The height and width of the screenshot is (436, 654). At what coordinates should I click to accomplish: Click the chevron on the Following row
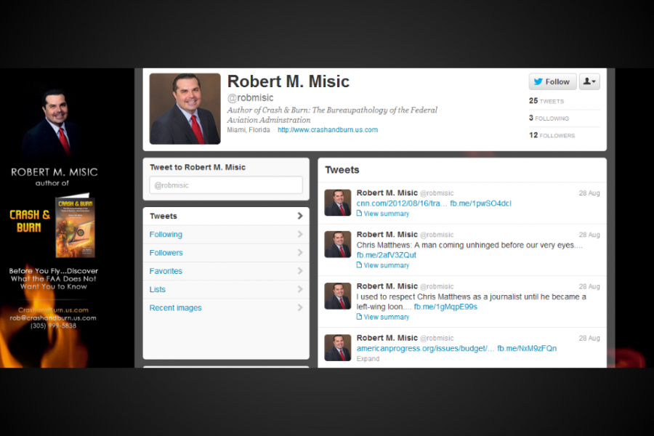coord(300,234)
